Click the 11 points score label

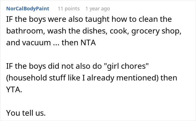click(x=69, y=9)
